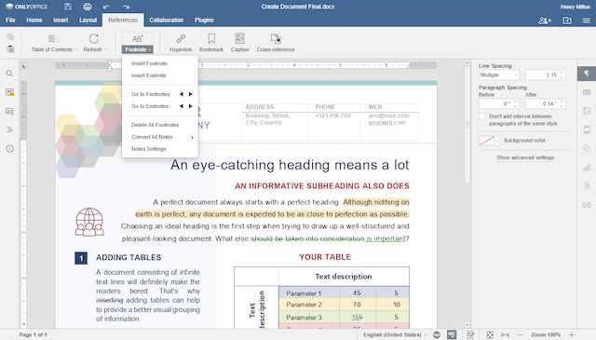Add a Hyperlink
This screenshot has width=596, height=340.
pos(181,42)
